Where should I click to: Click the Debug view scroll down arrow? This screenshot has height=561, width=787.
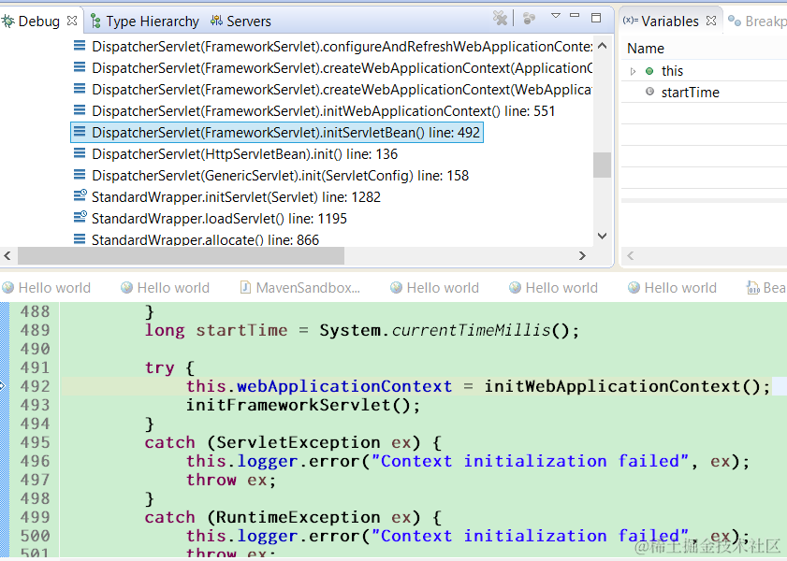[x=603, y=236]
